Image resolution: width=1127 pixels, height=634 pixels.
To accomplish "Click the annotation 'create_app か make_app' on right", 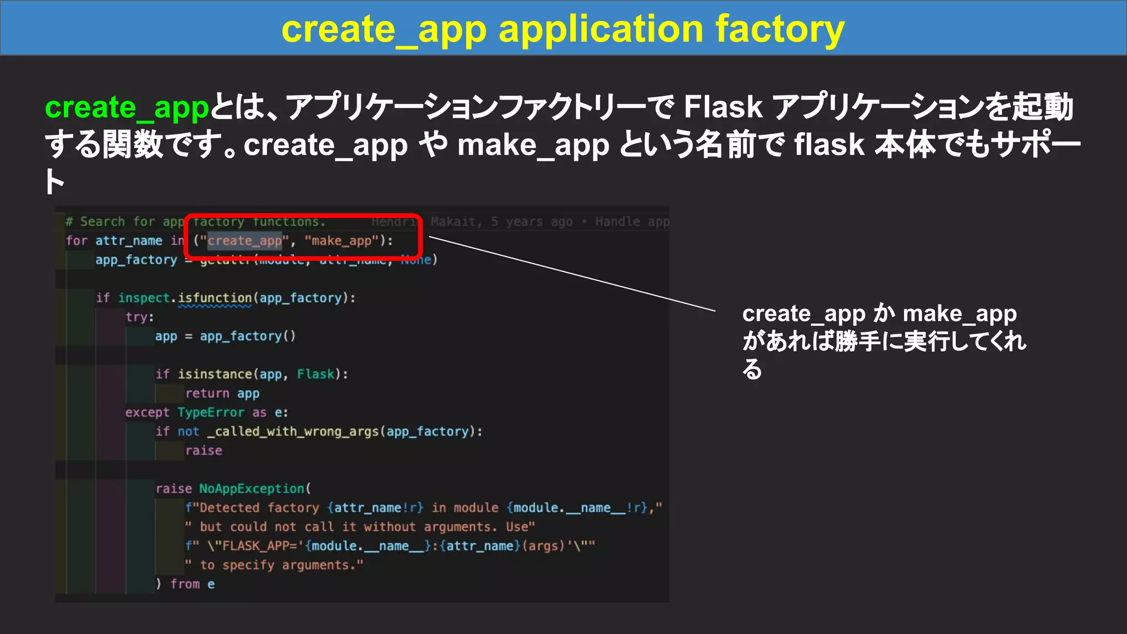I will click(x=879, y=314).
